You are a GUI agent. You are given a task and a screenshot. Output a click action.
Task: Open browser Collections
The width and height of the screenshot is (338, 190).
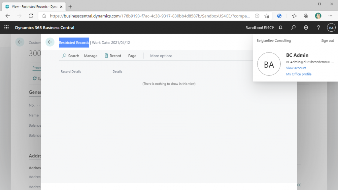tap(306, 16)
